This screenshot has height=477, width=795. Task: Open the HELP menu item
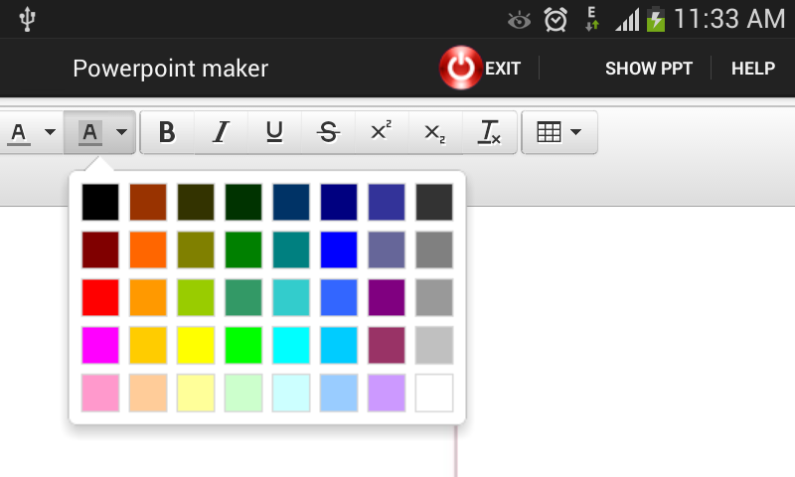pos(753,69)
